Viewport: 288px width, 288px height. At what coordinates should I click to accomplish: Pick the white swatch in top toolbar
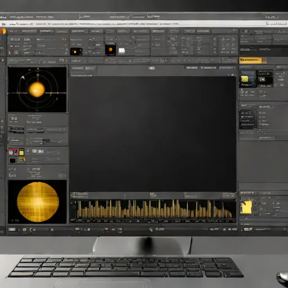click(121, 51)
